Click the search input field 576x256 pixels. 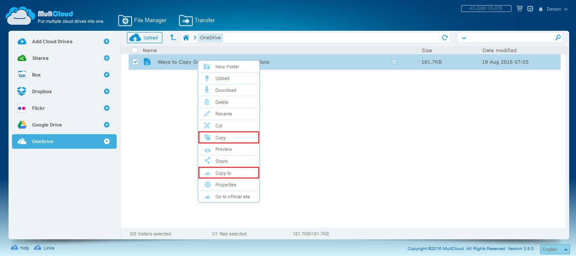point(510,38)
